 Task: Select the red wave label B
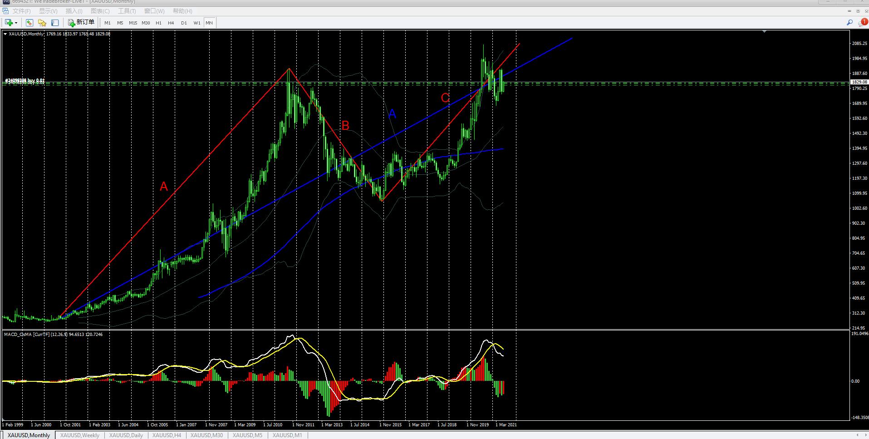point(345,126)
